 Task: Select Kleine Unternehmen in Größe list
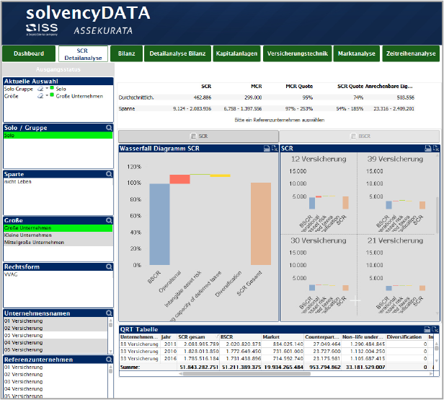(58, 235)
